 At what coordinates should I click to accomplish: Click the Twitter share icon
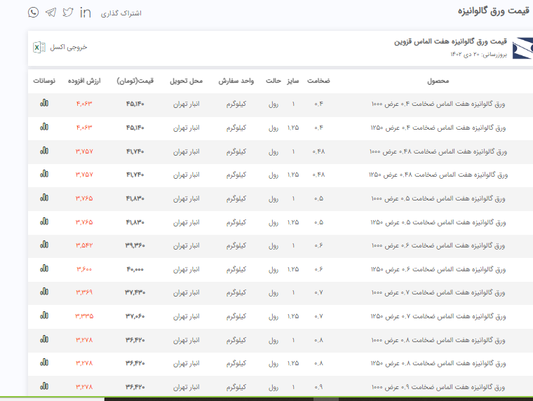coord(68,13)
